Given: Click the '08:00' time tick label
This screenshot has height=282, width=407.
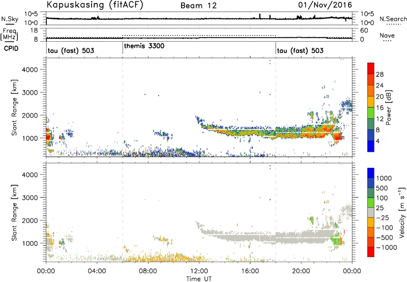Looking at the screenshot, I should pos(148,271).
